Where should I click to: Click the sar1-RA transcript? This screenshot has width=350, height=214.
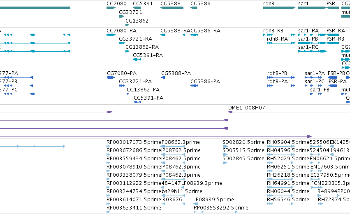pyautogui.click(x=312, y=35)
